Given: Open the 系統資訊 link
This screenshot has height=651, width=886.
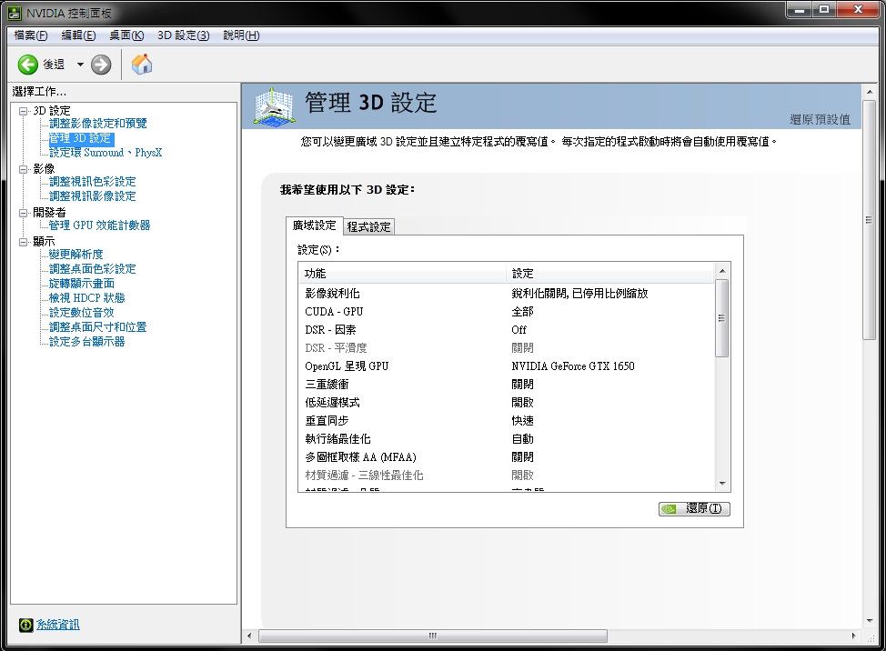Looking at the screenshot, I should point(57,625).
